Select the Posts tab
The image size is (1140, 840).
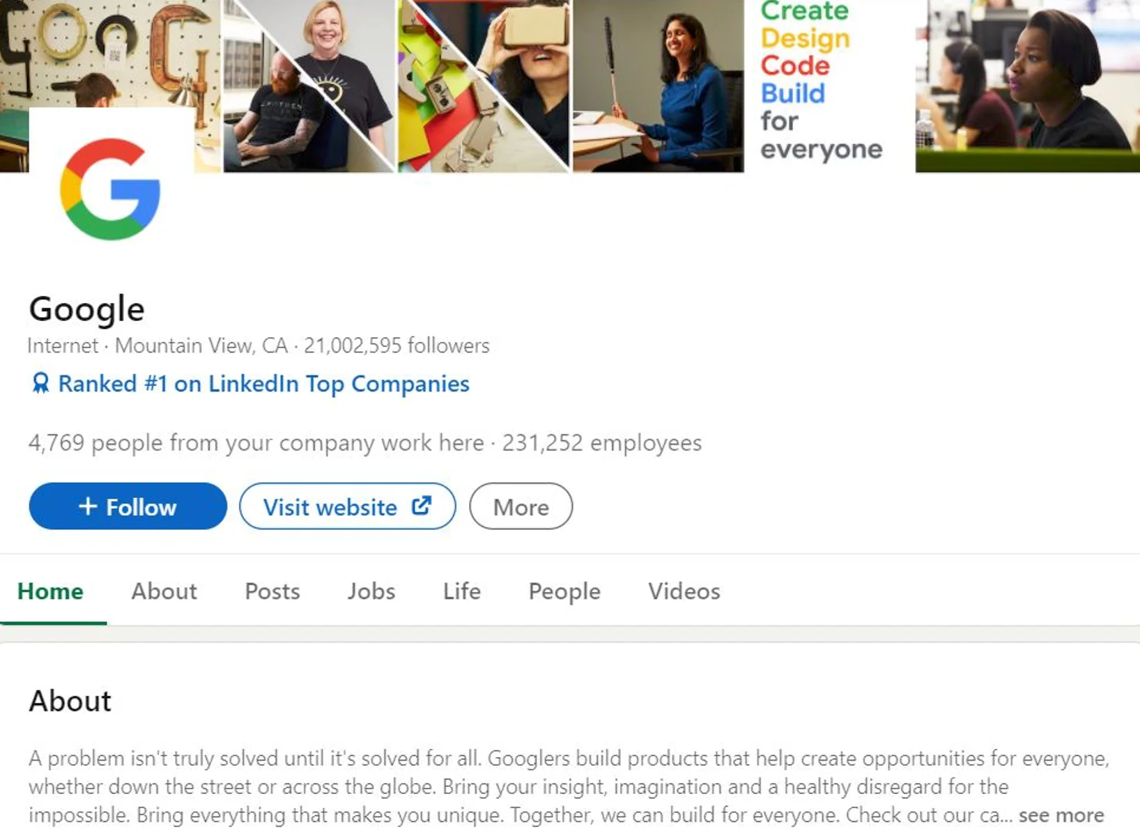[x=272, y=591]
